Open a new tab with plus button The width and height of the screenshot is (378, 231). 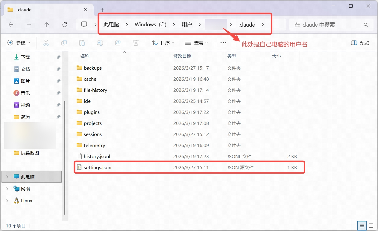tap(102, 10)
